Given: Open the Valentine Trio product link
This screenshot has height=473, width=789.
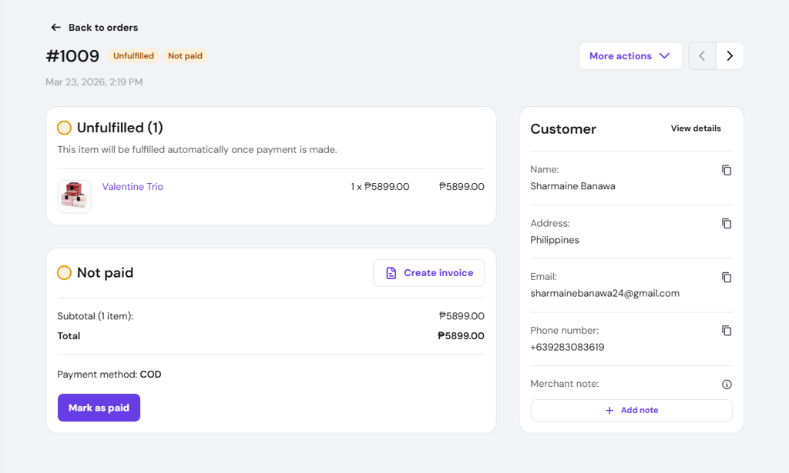Looking at the screenshot, I should [x=133, y=186].
